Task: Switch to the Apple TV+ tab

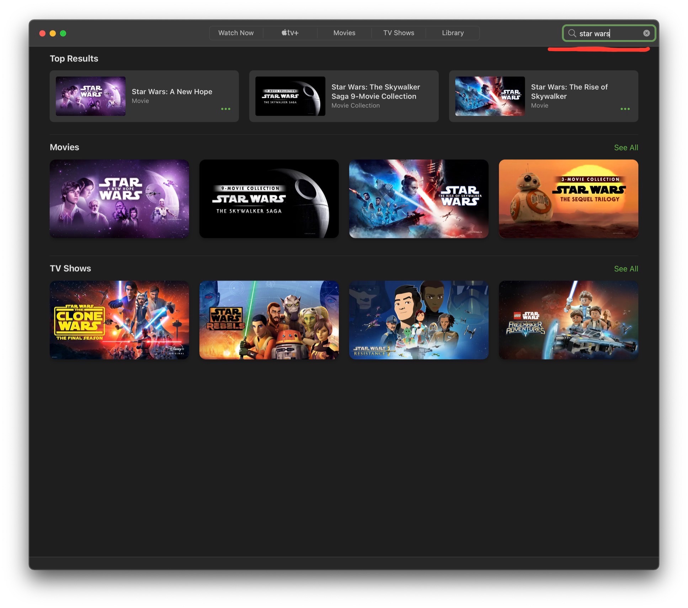Action: pos(290,33)
